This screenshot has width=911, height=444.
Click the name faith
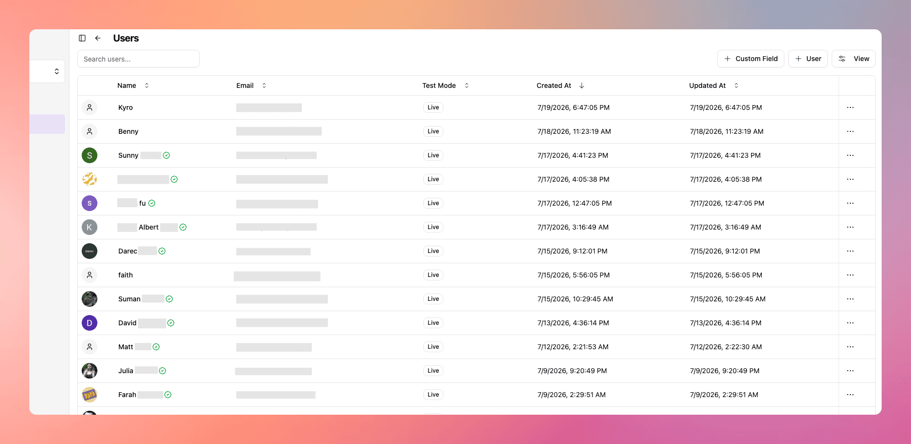(x=125, y=275)
